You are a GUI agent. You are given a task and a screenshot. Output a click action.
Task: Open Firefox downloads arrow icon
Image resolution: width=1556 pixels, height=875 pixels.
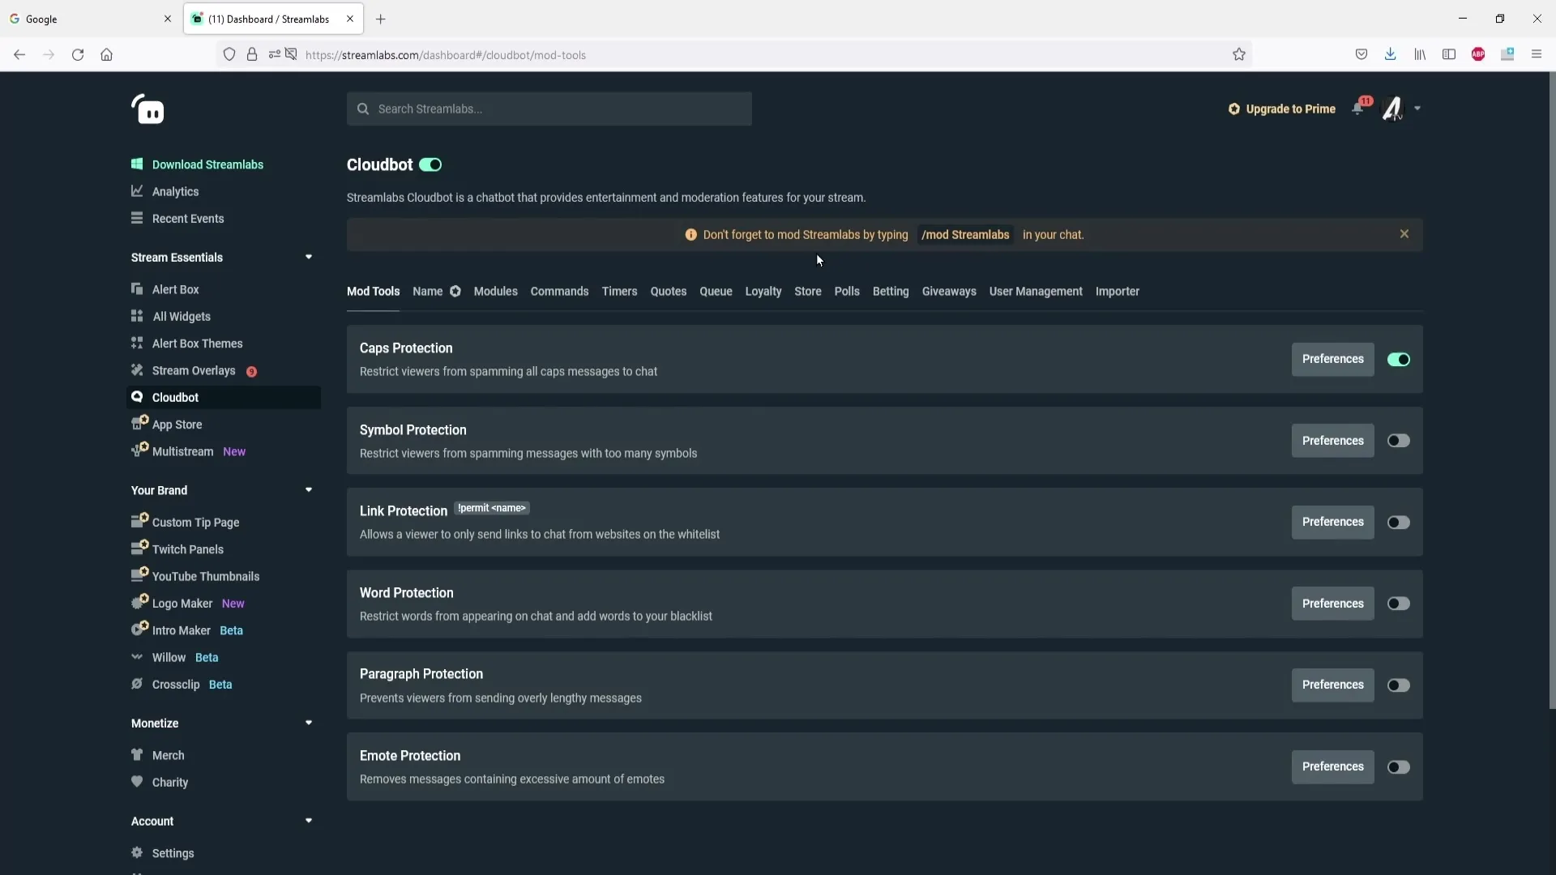pyautogui.click(x=1390, y=54)
